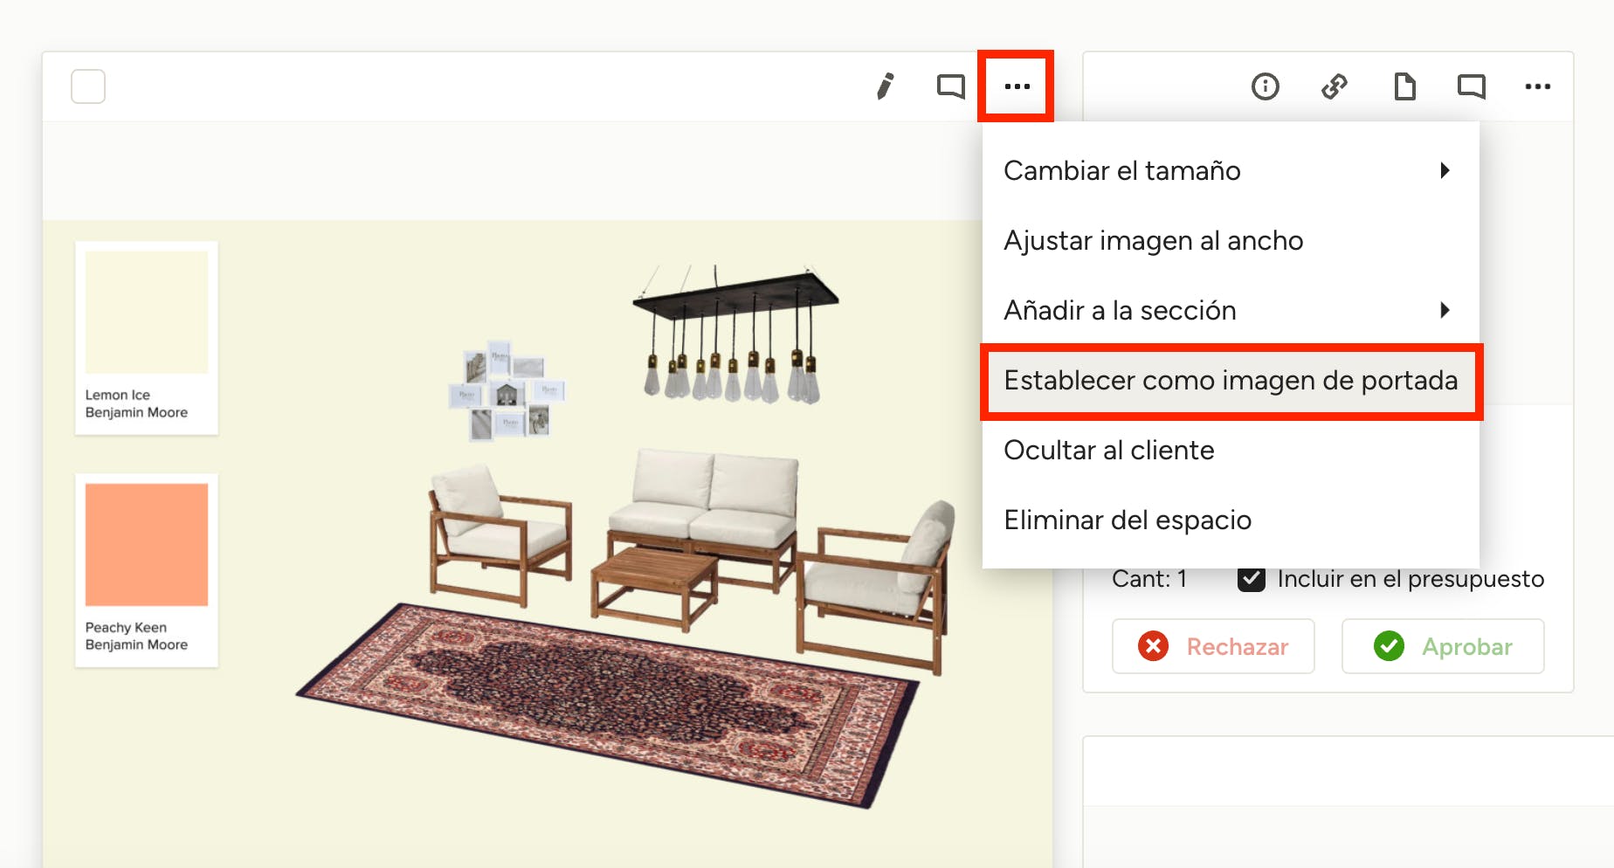Open the moodboard three-dot options menu
Viewport: 1614px width, 868px height.
pos(1017,86)
